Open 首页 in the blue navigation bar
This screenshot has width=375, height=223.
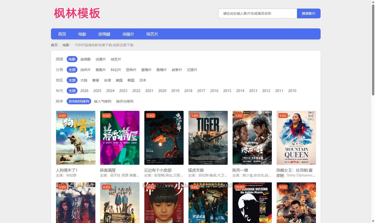(62, 34)
